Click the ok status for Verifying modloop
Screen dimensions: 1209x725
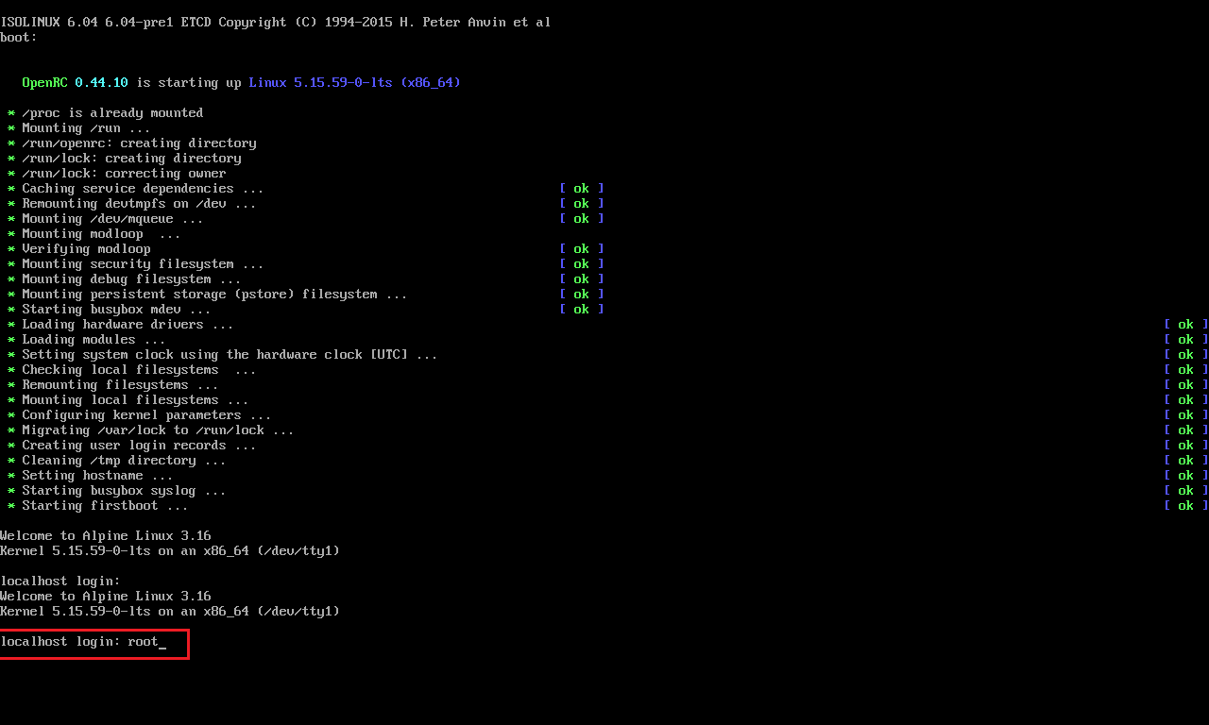[582, 249]
